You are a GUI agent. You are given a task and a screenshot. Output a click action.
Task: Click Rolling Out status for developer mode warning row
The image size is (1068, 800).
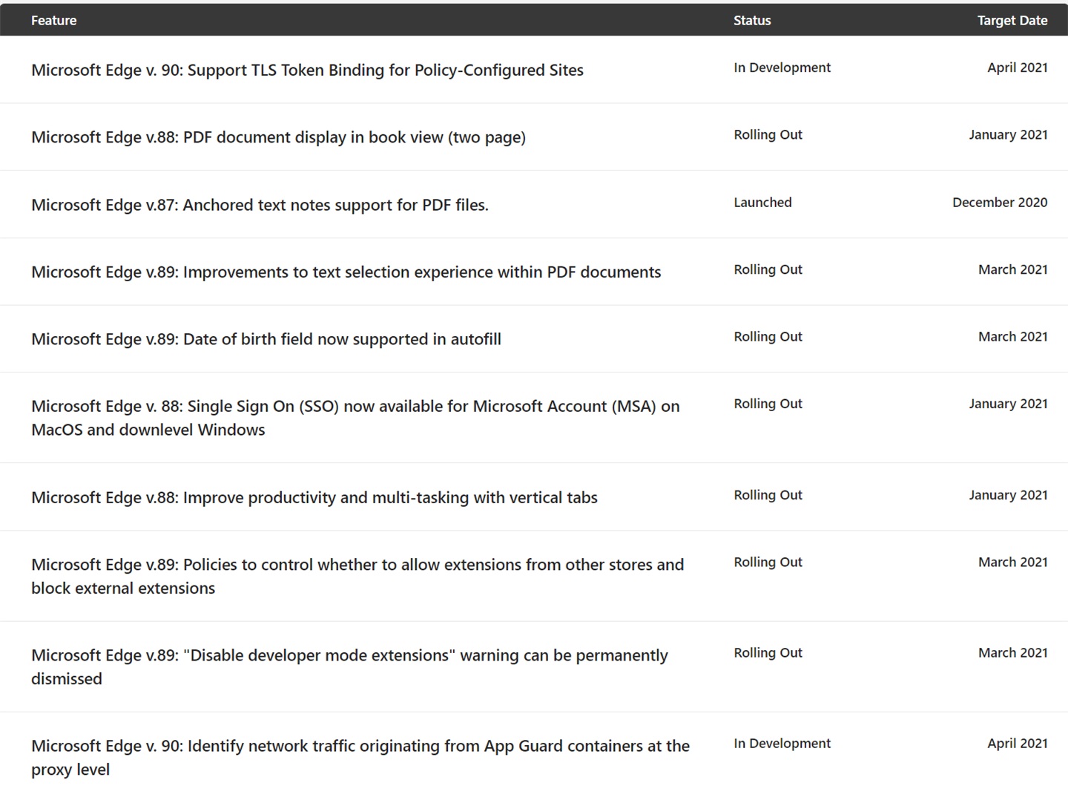pos(768,653)
